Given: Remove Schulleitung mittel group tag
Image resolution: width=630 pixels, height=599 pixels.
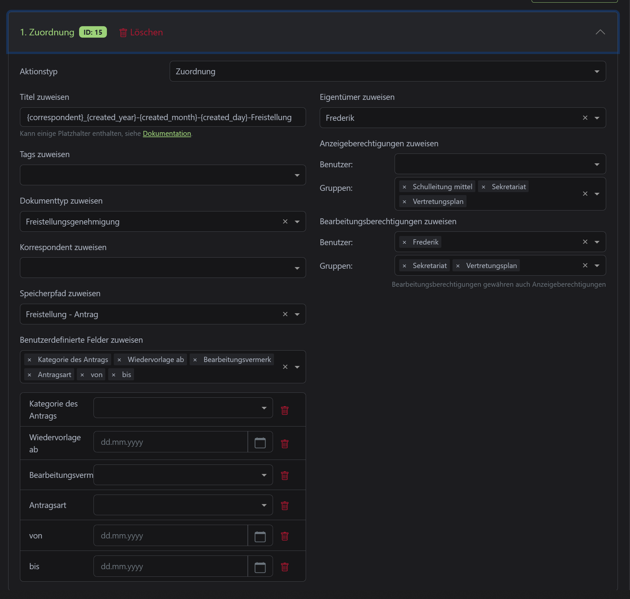Looking at the screenshot, I should (x=404, y=187).
